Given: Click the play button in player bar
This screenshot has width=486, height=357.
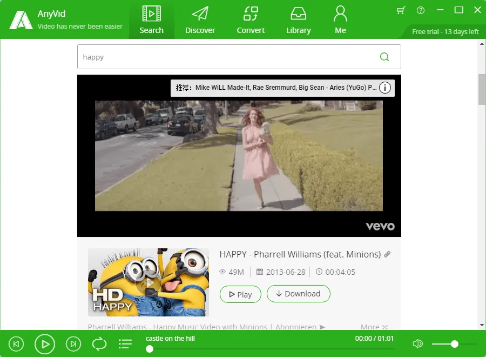Looking at the screenshot, I should (45, 344).
